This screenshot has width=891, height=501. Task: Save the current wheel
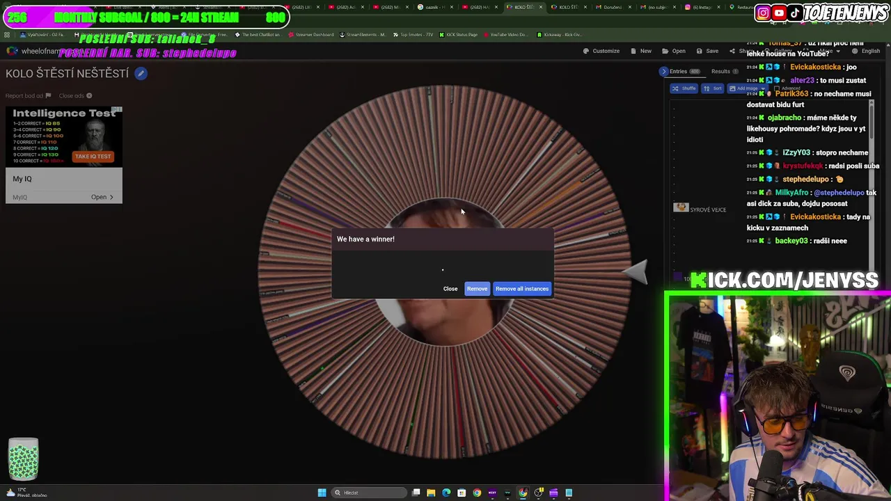[x=708, y=51]
